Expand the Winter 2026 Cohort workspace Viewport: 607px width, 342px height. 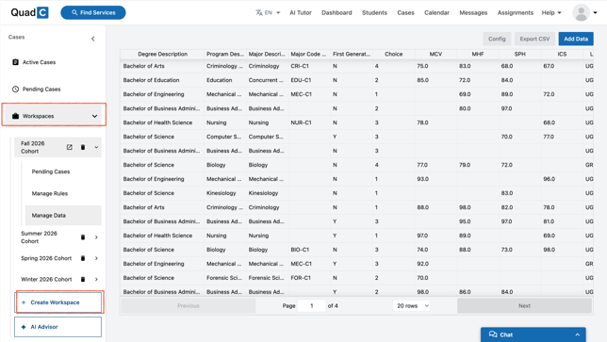pyautogui.click(x=96, y=279)
